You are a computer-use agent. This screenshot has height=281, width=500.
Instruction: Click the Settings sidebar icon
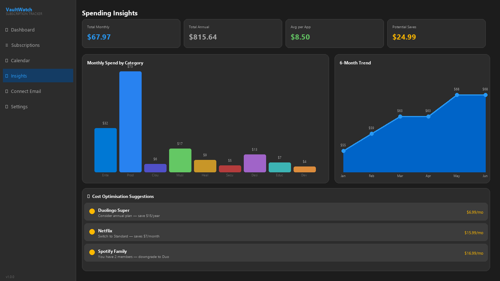tap(7, 107)
